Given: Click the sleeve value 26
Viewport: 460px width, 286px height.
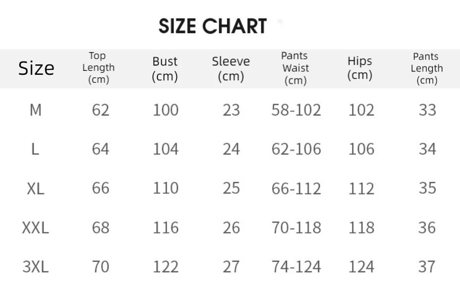Looking at the screenshot, I should (x=231, y=228).
